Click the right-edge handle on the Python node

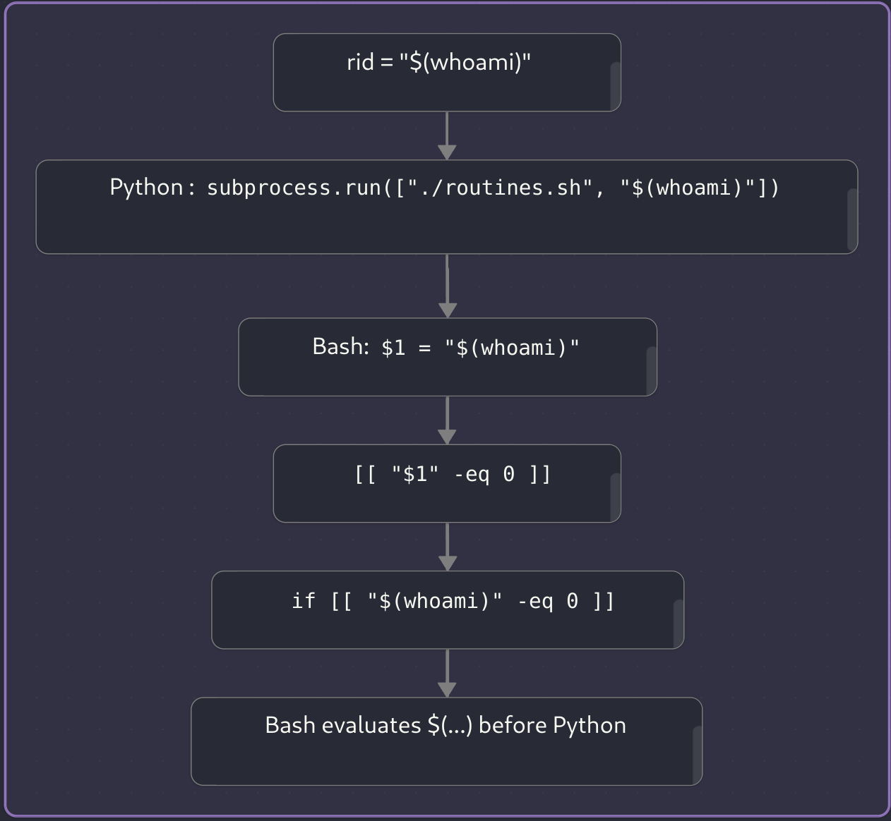(x=852, y=219)
